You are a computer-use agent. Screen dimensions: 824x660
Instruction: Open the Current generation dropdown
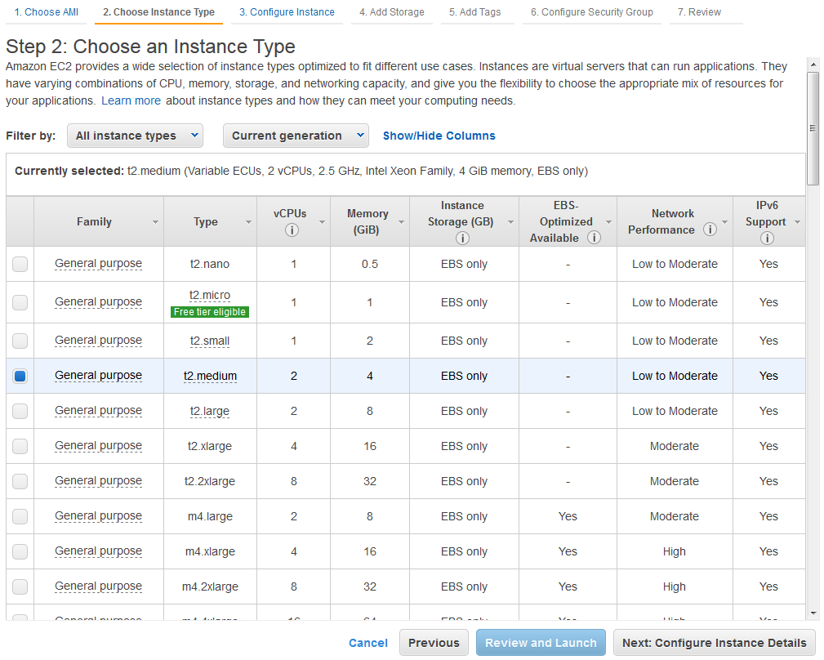pyautogui.click(x=296, y=136)
